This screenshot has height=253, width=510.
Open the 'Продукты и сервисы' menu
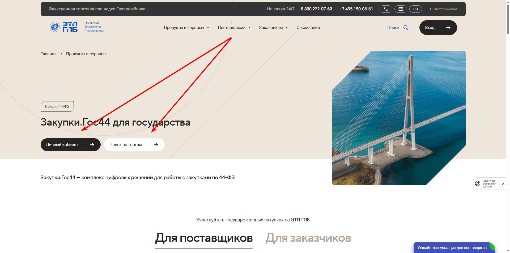click(x=184, y=28)
